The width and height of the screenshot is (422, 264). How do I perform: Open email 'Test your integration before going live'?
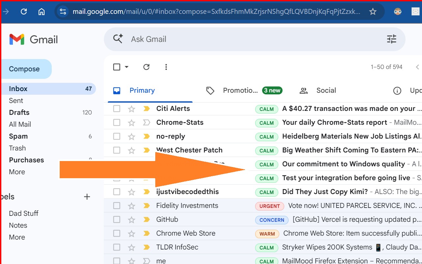coord(346,178)
